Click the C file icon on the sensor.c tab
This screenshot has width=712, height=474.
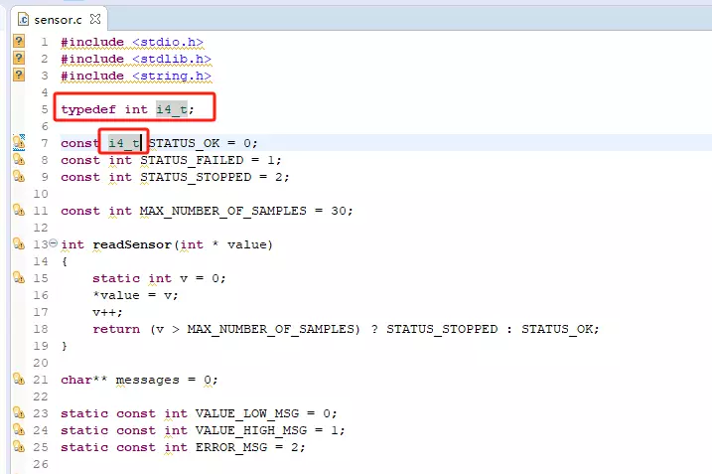point(22,19)
